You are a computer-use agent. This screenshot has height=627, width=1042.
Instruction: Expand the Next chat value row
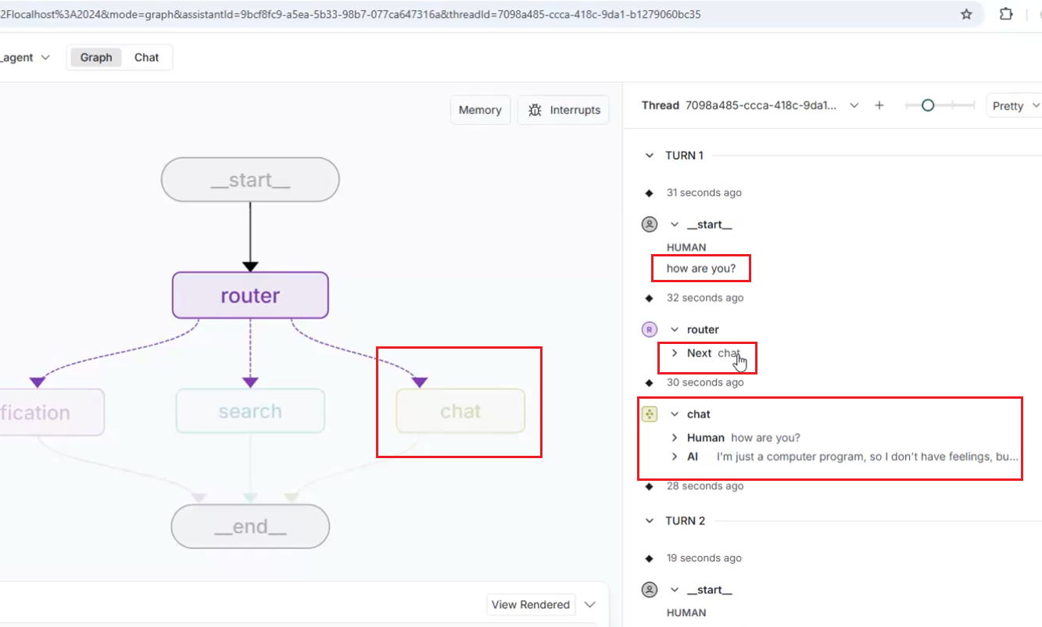point(675,353)
